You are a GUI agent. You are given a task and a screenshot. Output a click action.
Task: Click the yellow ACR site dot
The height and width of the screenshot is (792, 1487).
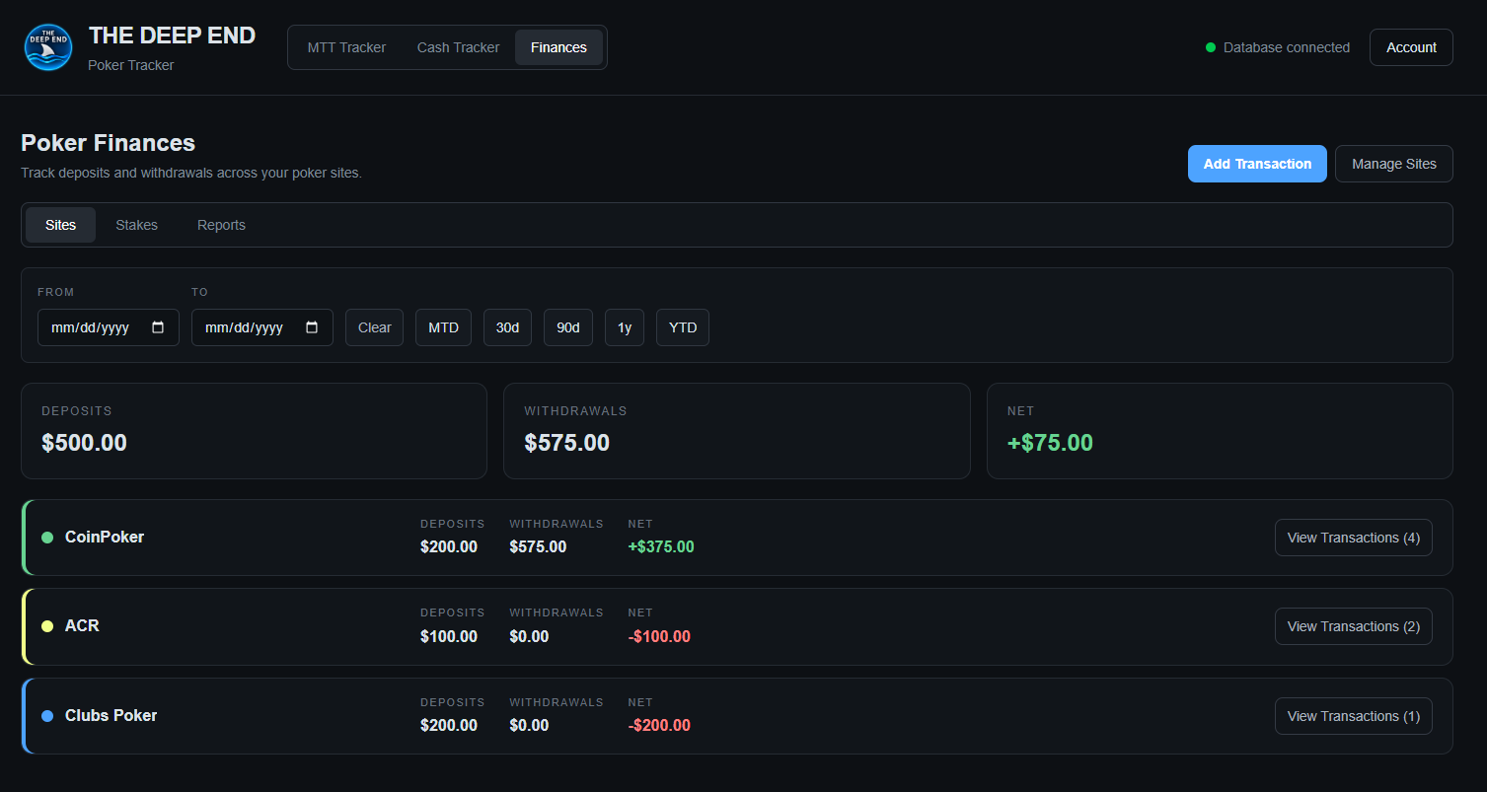[47, 626]
